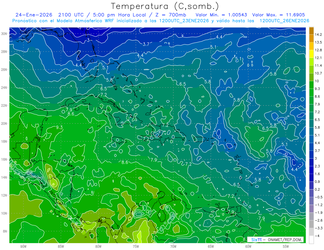Viewport: 324px width, 250px height.
Task: Click the 'Temperatura (C,somb.)' chart title
Action: tap(165, 6)
